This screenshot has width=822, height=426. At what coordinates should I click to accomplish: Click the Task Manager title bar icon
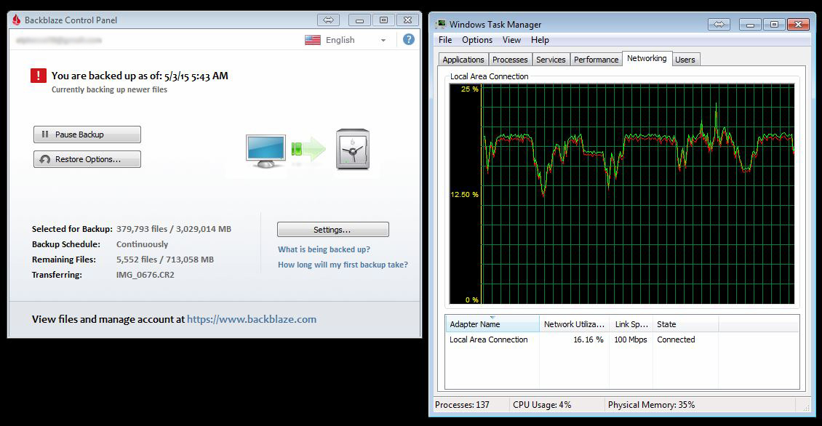point(441,25)
